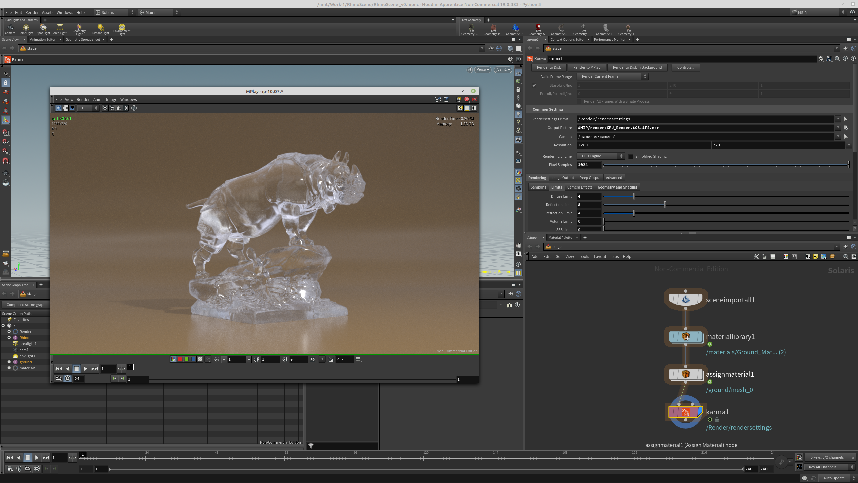Switch to Geometry and Shading tab
Screen dimensions: 858x483
[x=617, y=187]
